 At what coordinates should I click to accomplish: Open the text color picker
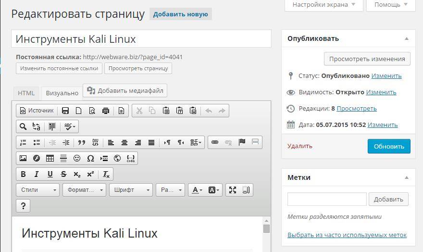197,190
